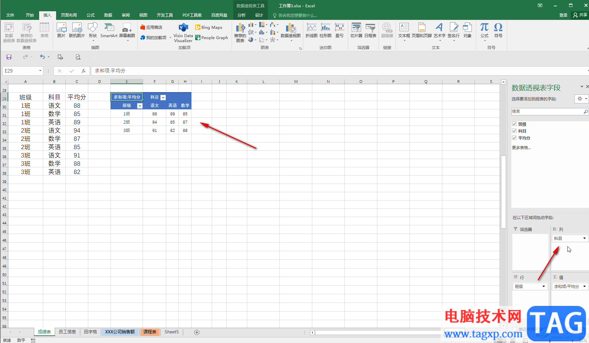Open the 页面布局 ribbon tab
This screenshot has width=589, height=343.
[69, 15]
